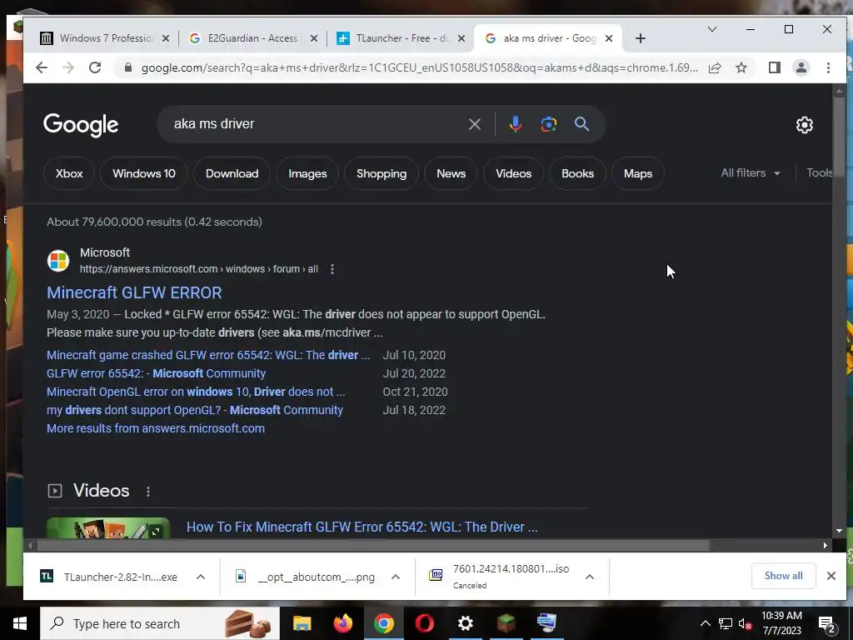View site information via the lock icon
Screen dimensions: 853x640
pyautogui.click(x=128, y=67)
